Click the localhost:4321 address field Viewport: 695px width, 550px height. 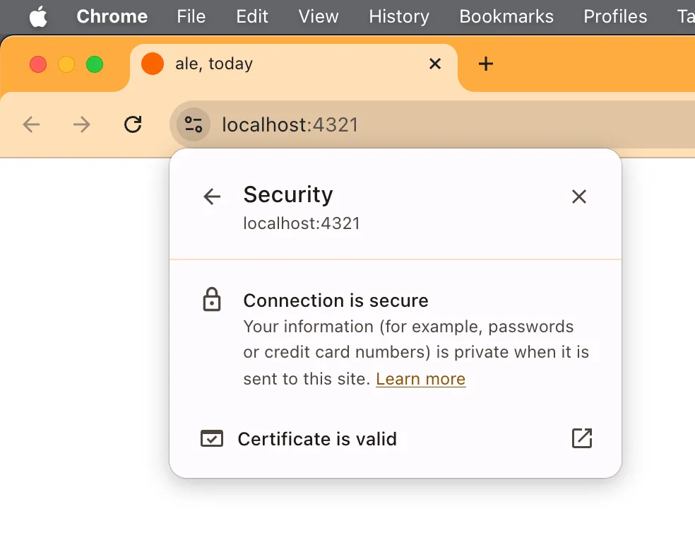click(424, 125)
